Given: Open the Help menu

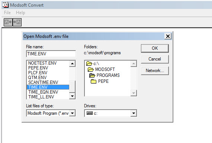Looking at the screenshot, I should pos(20,13).
